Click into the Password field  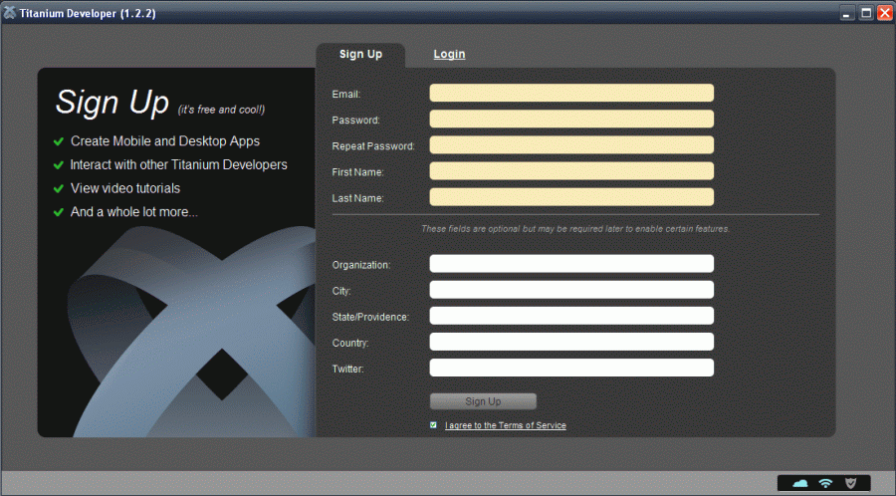tap(571, 119)
